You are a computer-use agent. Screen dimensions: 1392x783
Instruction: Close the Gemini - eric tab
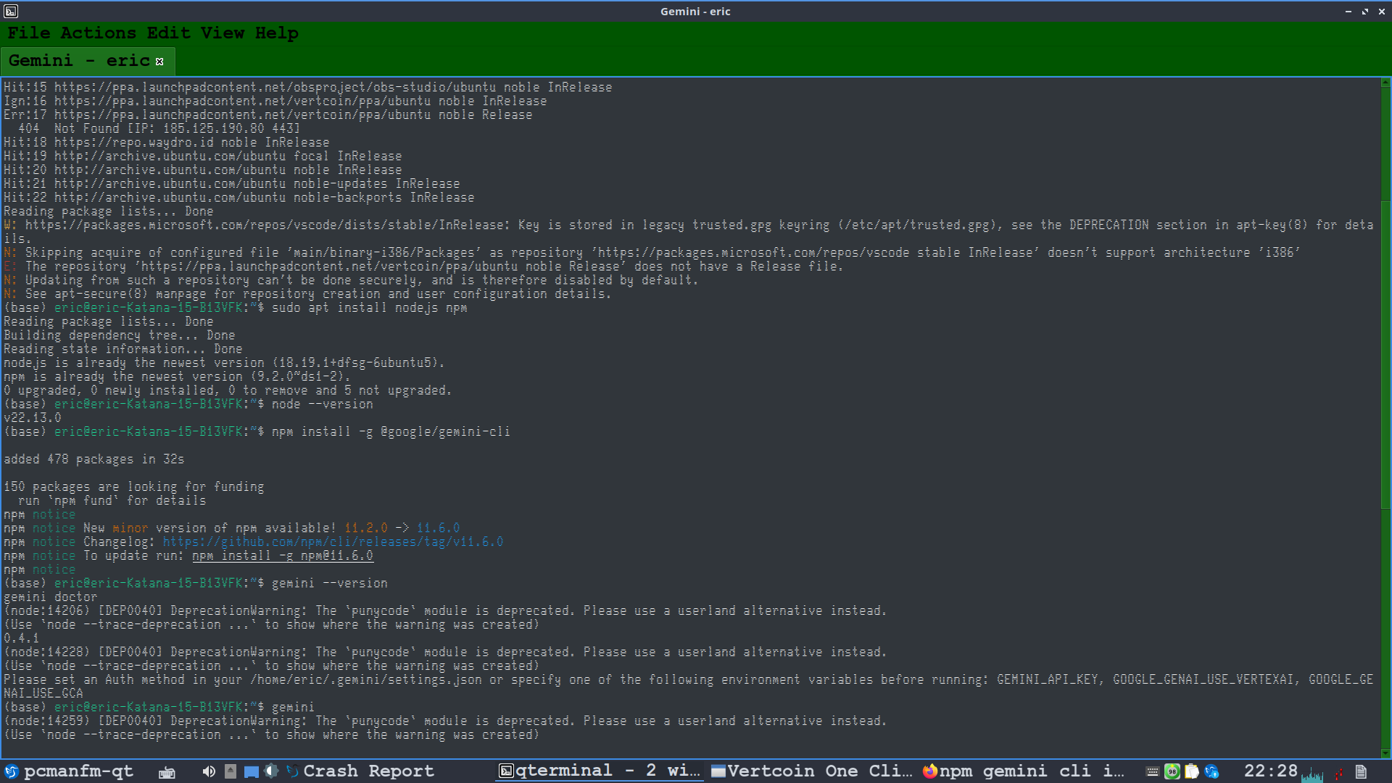(x=159, y=62)
